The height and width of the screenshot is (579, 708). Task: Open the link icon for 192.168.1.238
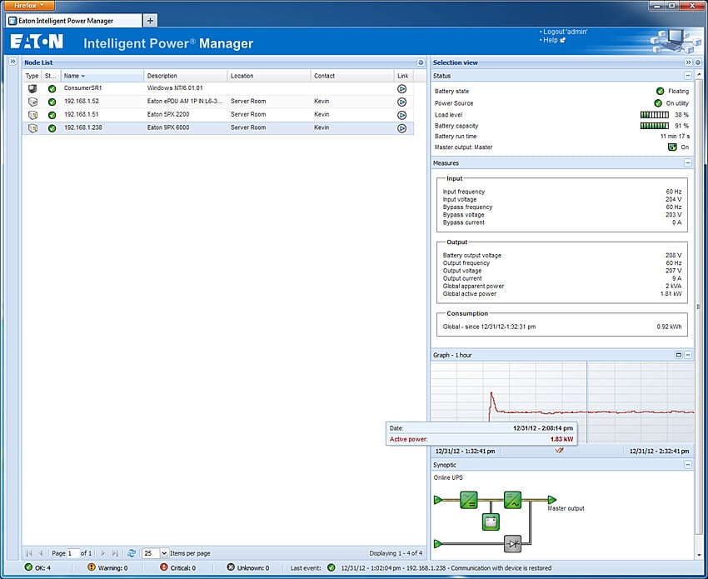coord(401,128)
